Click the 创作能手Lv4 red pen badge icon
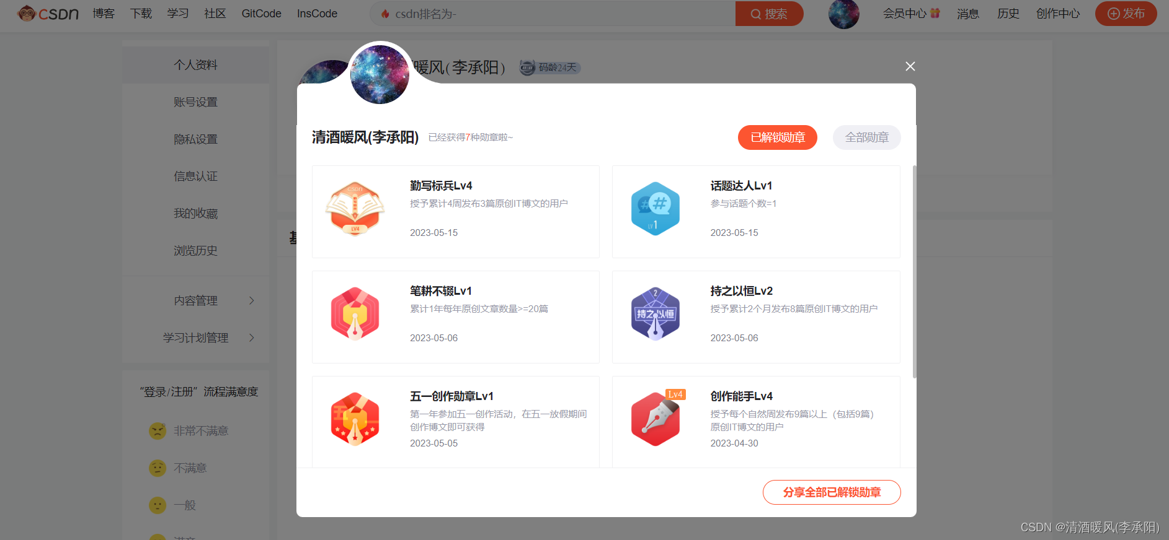This screenshot has width=1169, height=540. click(x=655, y=419)
